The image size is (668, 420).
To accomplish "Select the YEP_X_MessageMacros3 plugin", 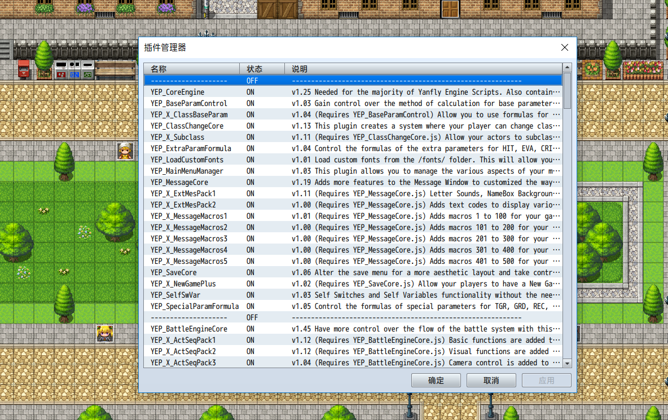I will 353,238.
